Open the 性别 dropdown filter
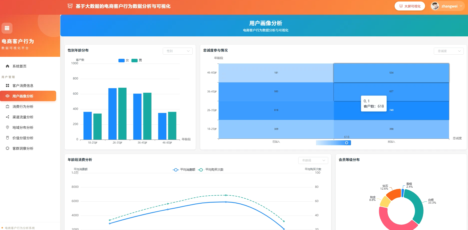This screenshot has height=230, width=468. 178,51
